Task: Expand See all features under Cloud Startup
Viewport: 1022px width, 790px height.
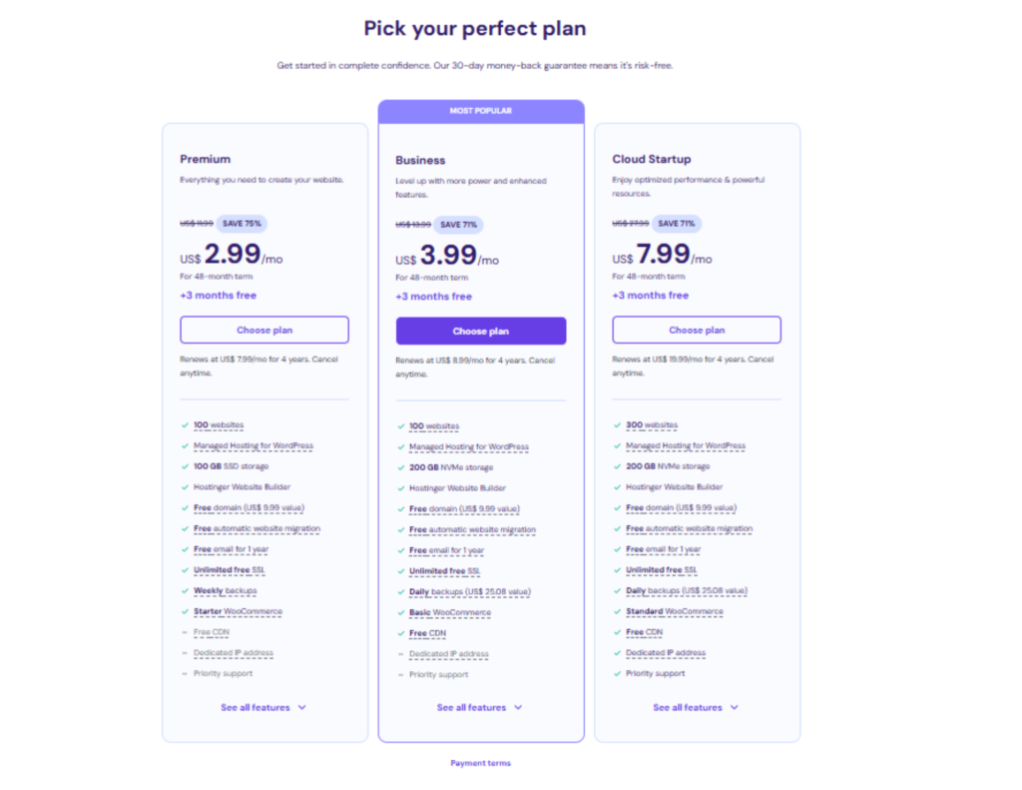Action: click(696, 707)
